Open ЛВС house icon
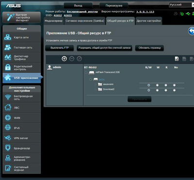194x180 pixels. pos(8,108)
